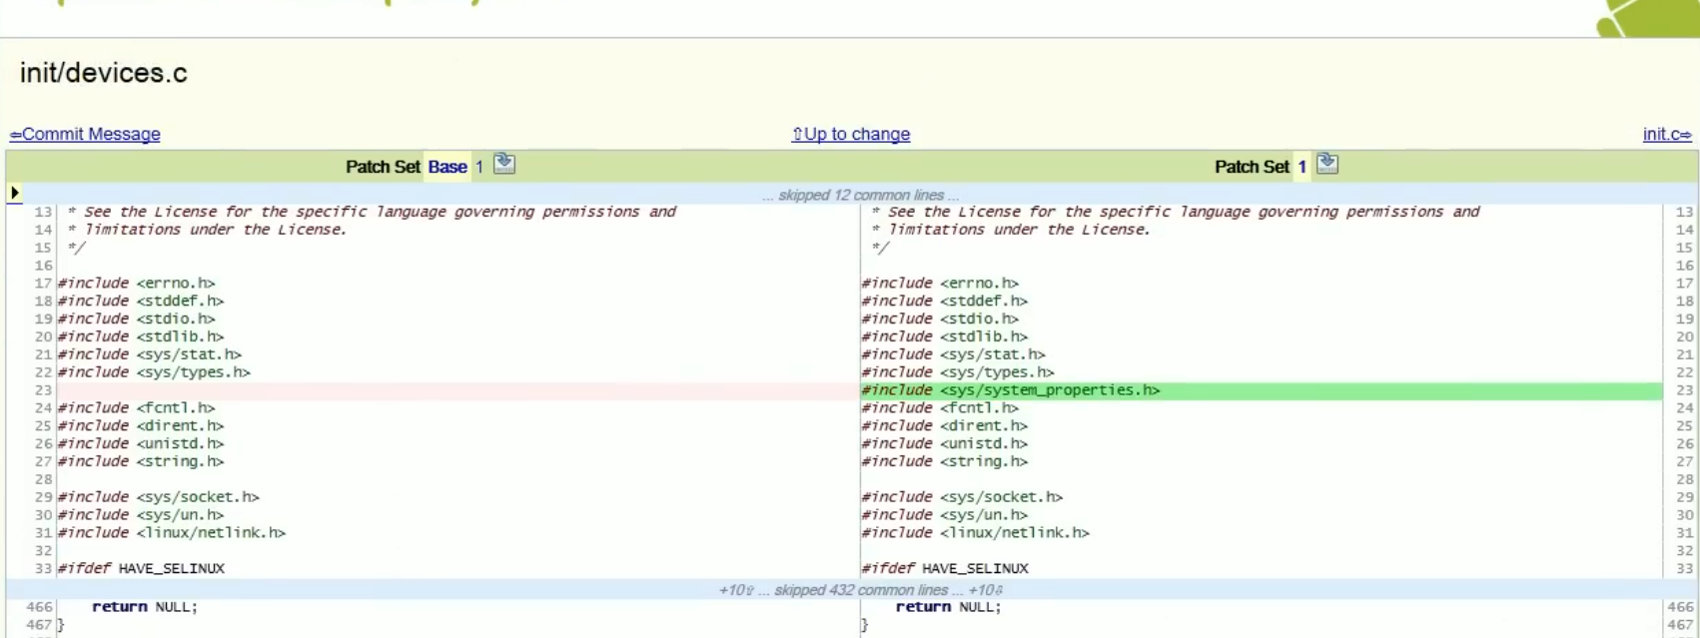Click left 'return NULL;' line 466

point(145,607)
